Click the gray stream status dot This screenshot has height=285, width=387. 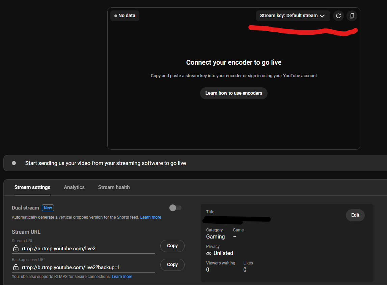14,163
